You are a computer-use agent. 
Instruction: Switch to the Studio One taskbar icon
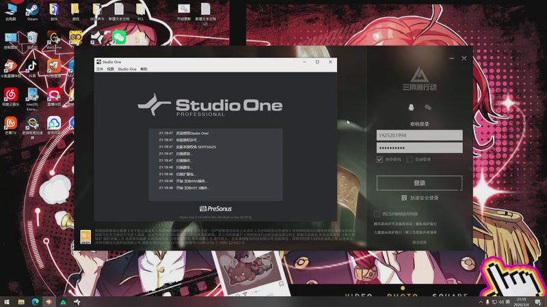pyautogui.click(x=77, y=302)
